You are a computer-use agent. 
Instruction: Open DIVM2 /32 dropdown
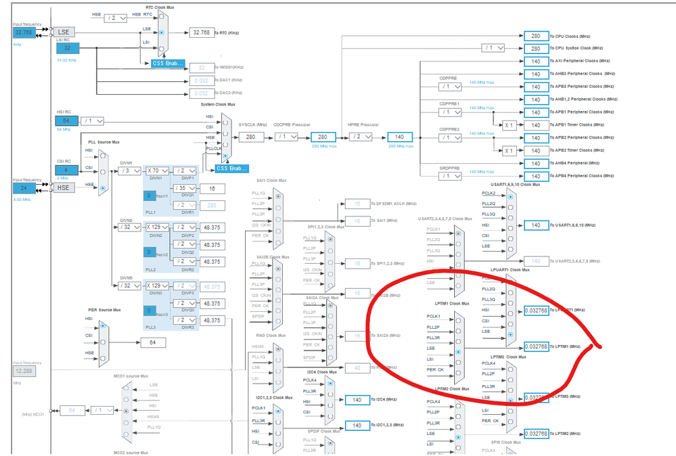click(x=130, y=227)
